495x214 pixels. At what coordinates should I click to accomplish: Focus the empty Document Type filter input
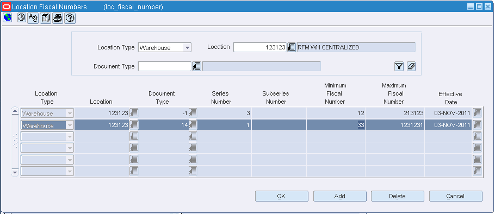pyautogui.click(x=165, y=66)
